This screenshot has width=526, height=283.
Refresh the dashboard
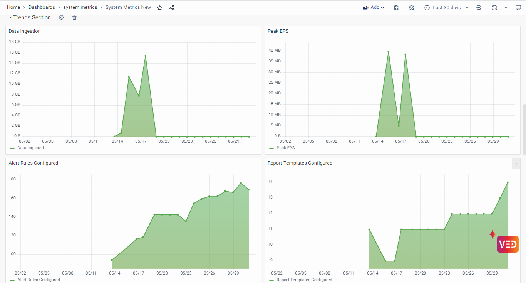coord(494,8)
